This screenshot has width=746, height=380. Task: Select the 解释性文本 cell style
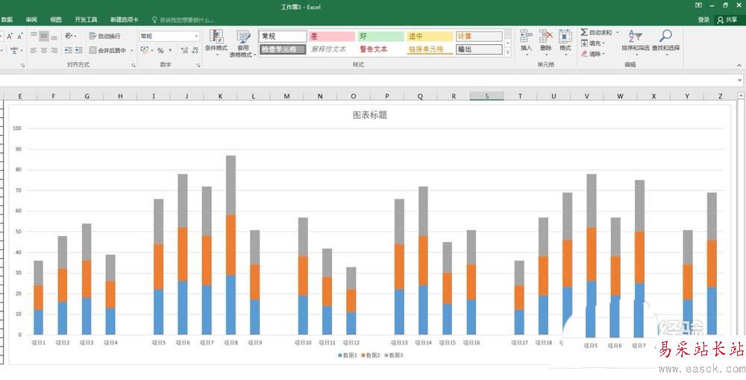click(x=332, y=49)
